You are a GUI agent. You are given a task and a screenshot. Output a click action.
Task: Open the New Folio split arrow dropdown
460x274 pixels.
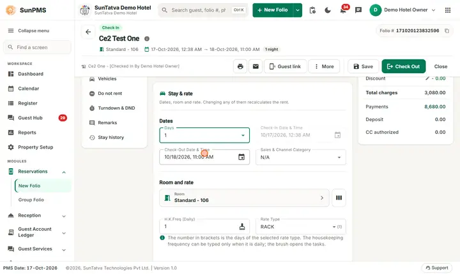pos(298,10)
